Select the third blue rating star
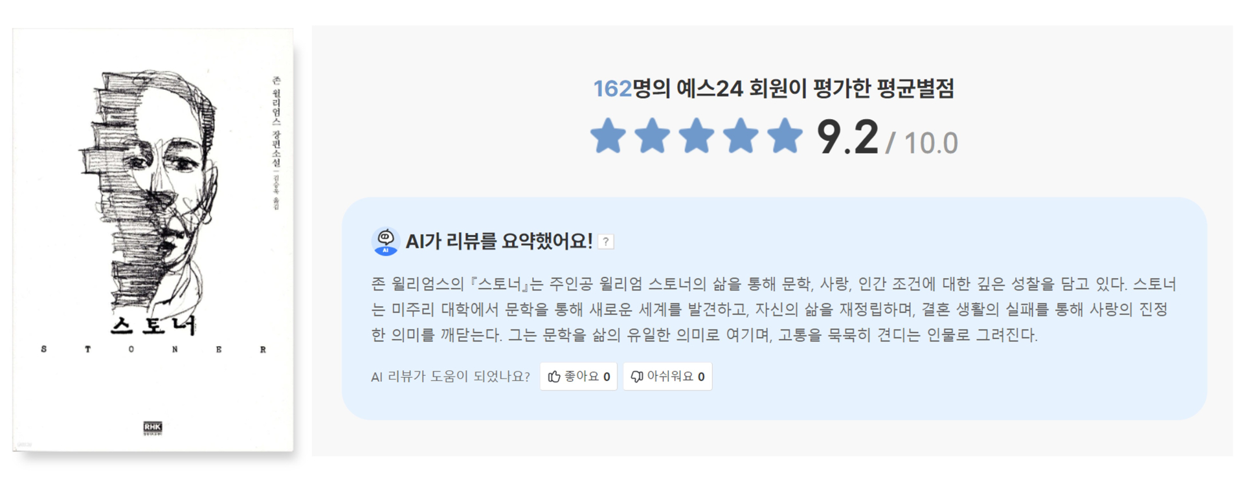The height and width of the screenshot is (482, 1243). [696, 136]
